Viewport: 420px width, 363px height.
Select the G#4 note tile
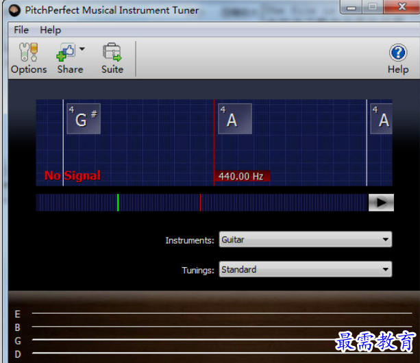(84, 119)
